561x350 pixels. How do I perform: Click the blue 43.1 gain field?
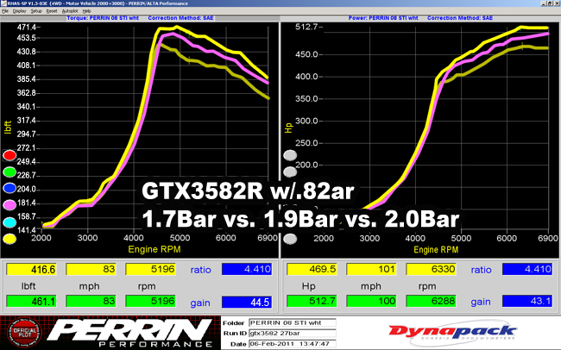click(527, 302)
